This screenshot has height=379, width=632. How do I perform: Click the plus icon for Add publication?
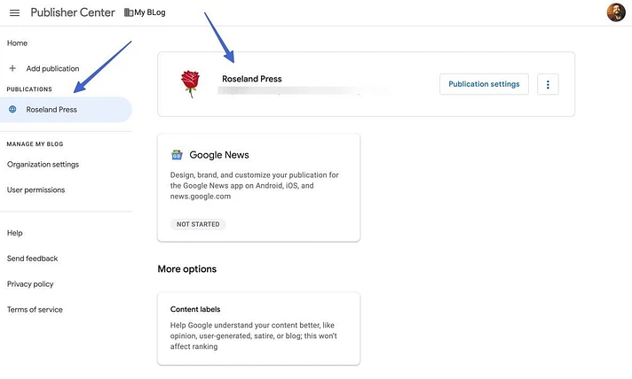tap(12, 68)
